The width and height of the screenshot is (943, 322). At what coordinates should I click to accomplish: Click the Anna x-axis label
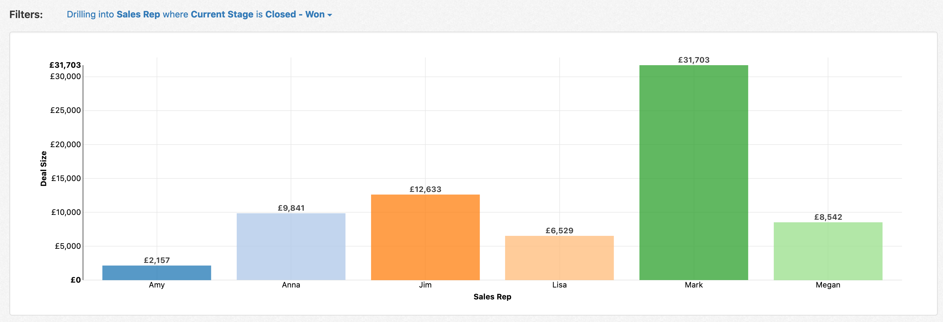(291, 285)
